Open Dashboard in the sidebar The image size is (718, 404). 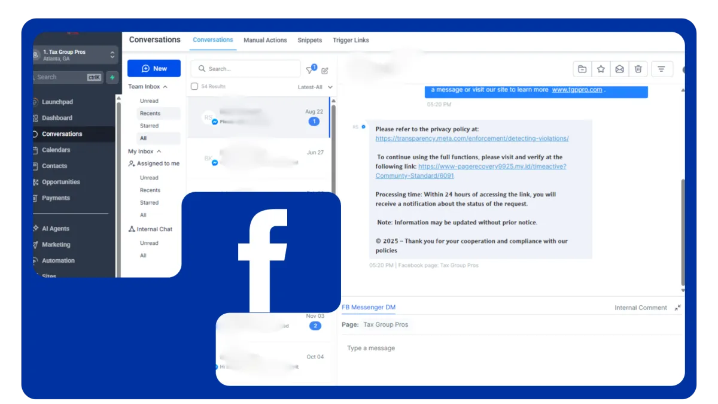click(57, 118)
